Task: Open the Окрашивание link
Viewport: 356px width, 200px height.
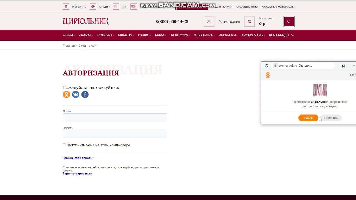Action: 247,7
